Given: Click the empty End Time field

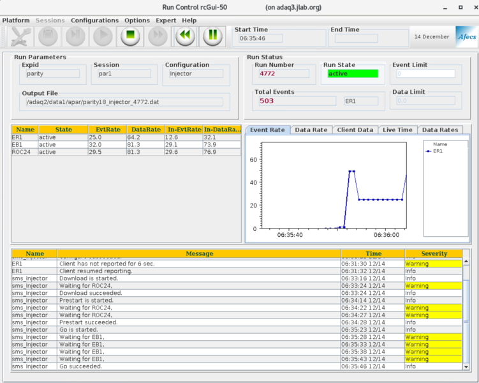Looking at the screenshot, I should (356, 38).
